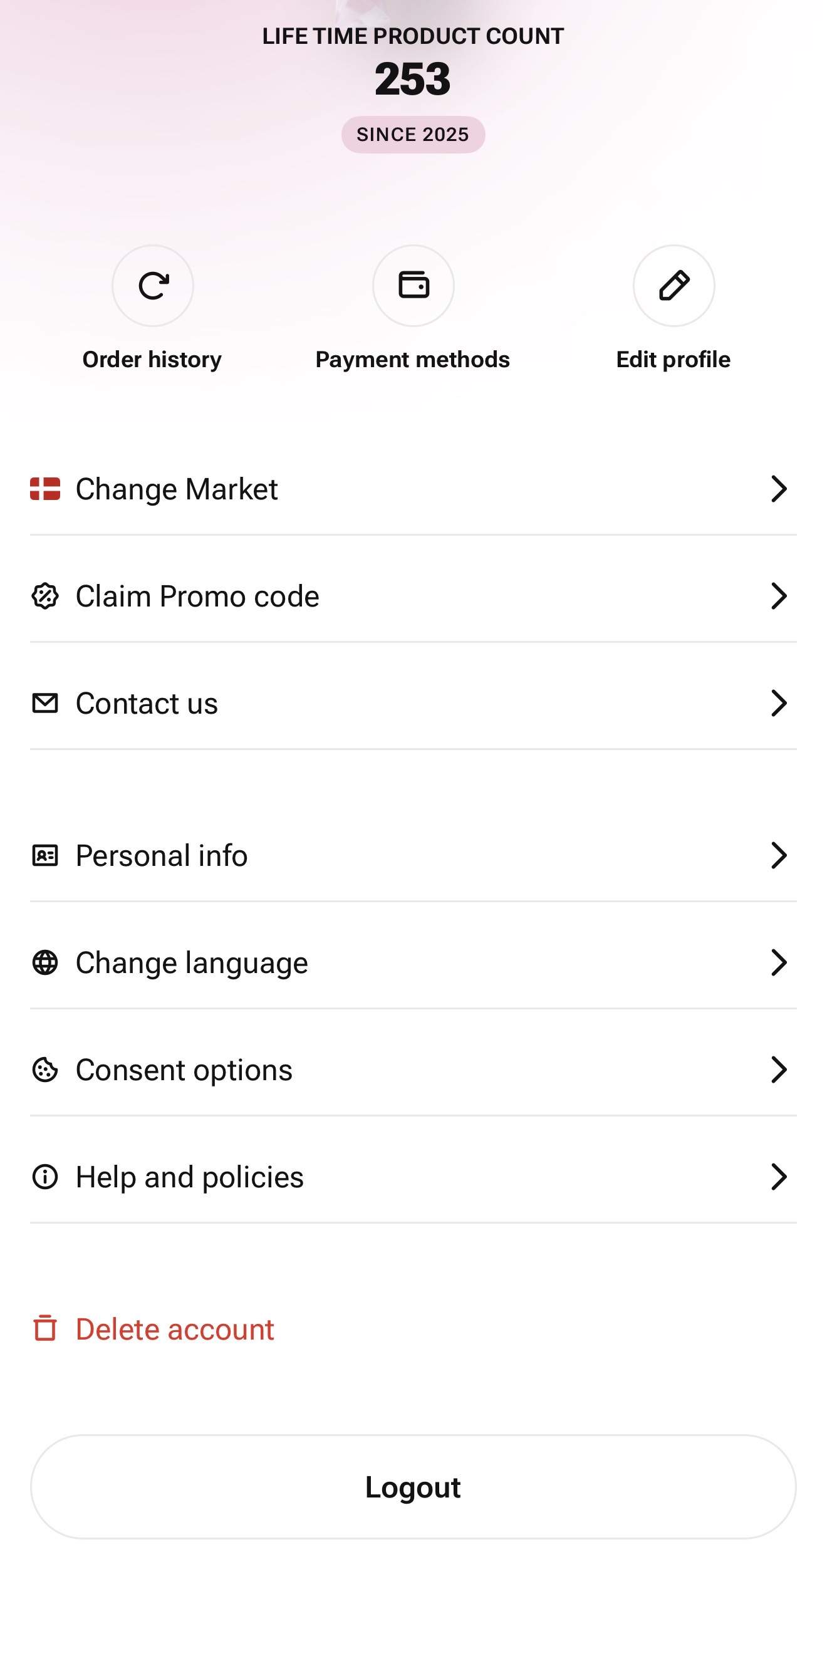Tap the red trash can icon
This screenshot has width=827, height=1656.
[45, 1328]
